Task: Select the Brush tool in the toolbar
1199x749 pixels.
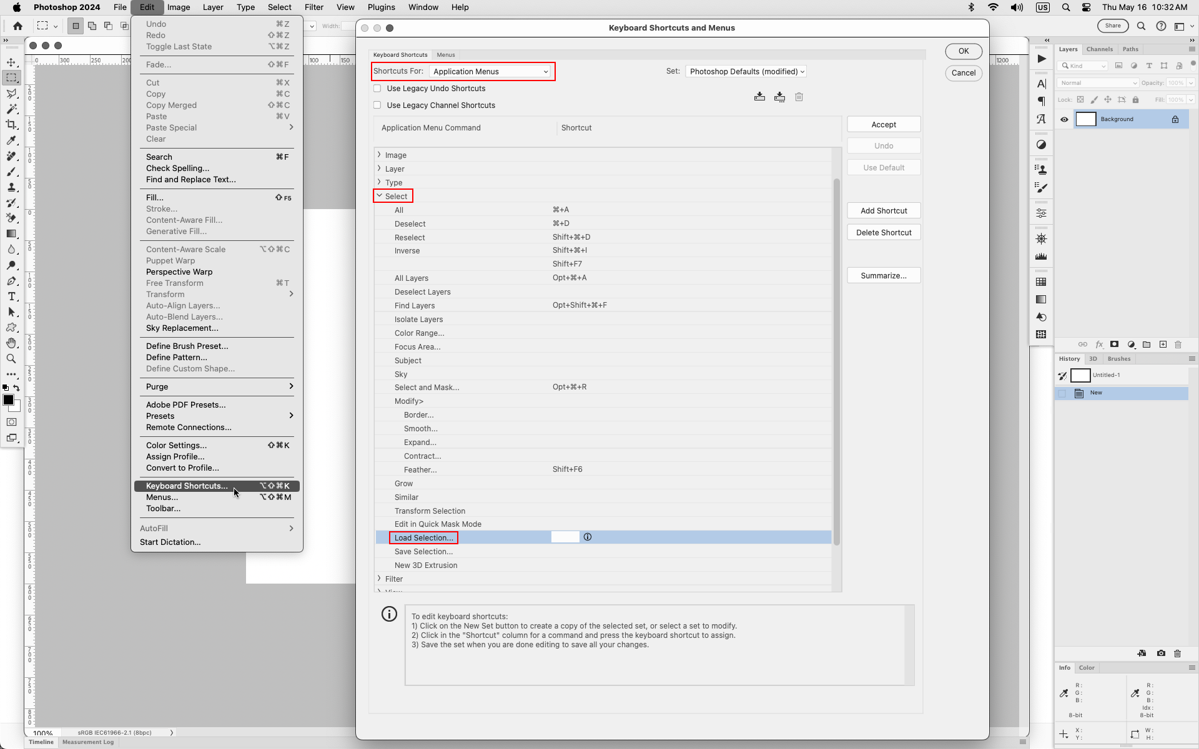Action: pyautogui.click(x=11, y=173)
